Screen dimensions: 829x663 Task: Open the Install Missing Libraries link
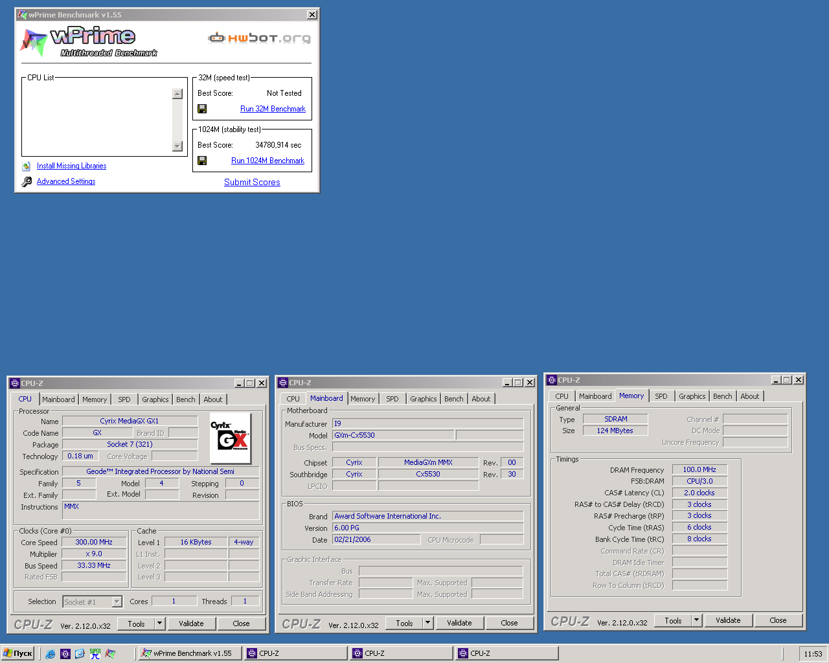(x=71, y=166)
